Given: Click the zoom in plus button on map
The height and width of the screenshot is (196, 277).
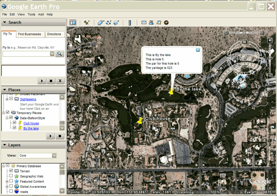Looking at the screenshot, I should pos(270,40).
